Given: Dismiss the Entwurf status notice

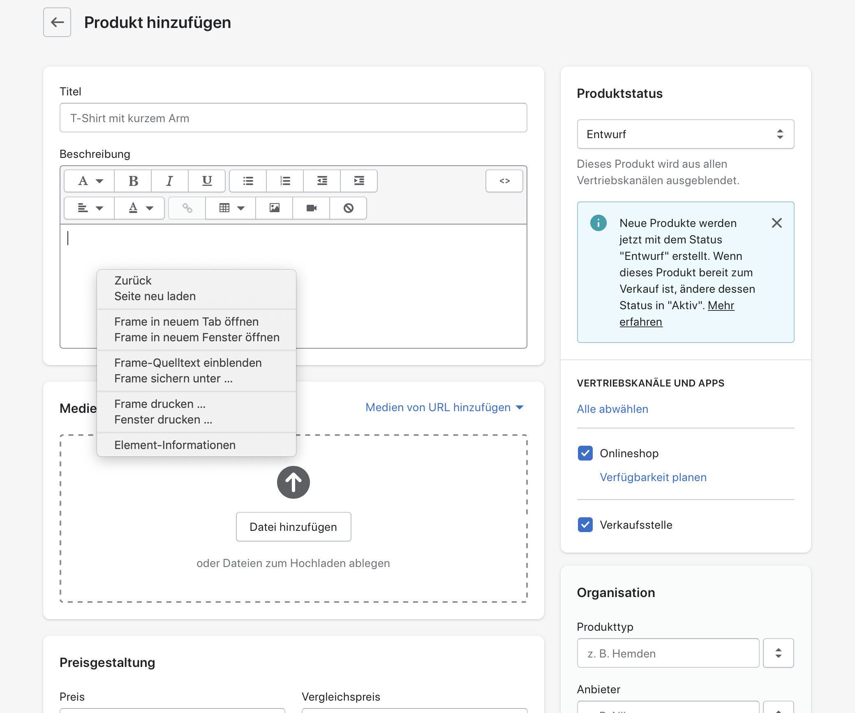Looking at the screenshot, I should pyautogui.click(x=776, y=223).
